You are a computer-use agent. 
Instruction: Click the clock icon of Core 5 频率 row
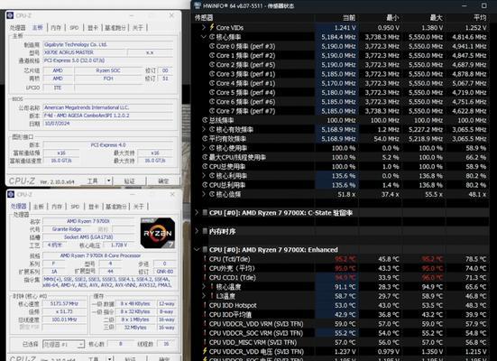click(x=212, y=93)
